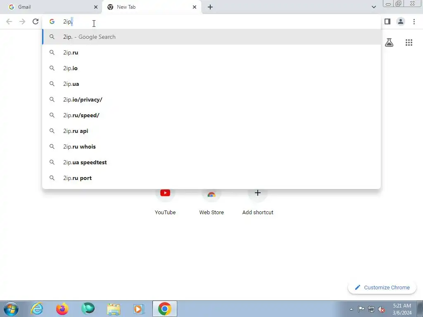423x317 pixels.
Task: Select the 2ip.ru/speed/ suggestion
Action: [x=211, y=115]
